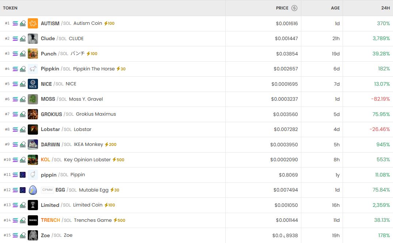Click the TOKEN column header

pyautogui.click(x=10, y=8)
